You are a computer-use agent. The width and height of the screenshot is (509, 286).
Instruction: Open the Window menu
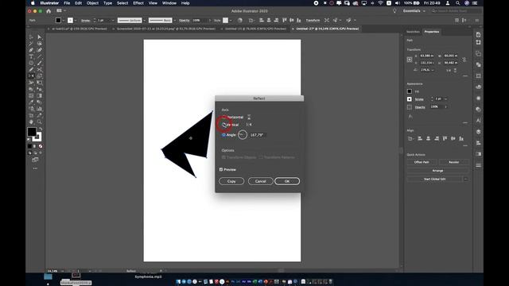(169, 3)
